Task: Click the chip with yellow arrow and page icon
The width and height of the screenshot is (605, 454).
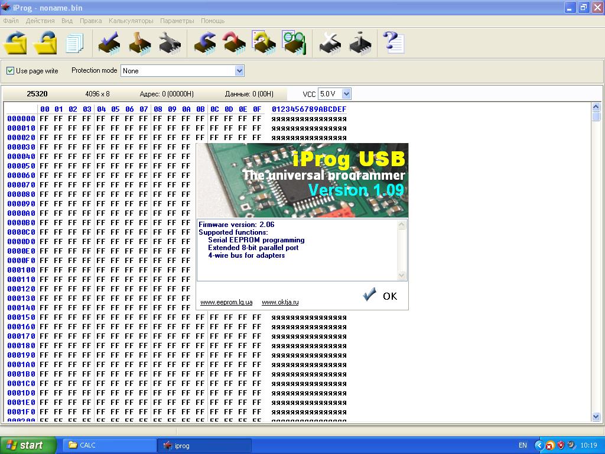Action: pyautogui.click(x=264, y=43)
